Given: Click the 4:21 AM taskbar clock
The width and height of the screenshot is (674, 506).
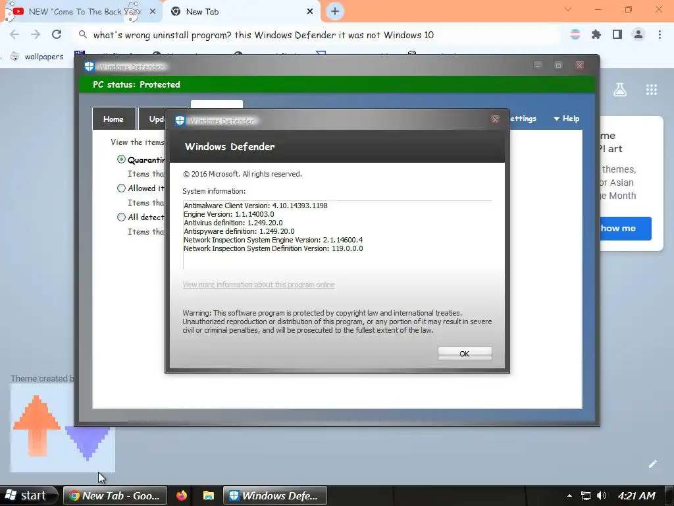Looking at the screenshot, I should click(x=636, y=495).
